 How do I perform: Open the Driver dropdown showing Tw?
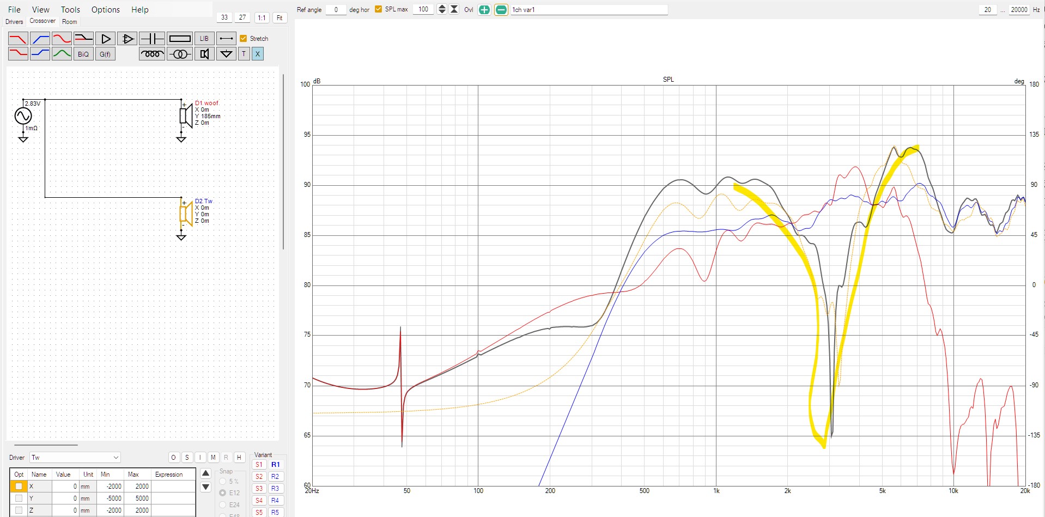(75, 458)
